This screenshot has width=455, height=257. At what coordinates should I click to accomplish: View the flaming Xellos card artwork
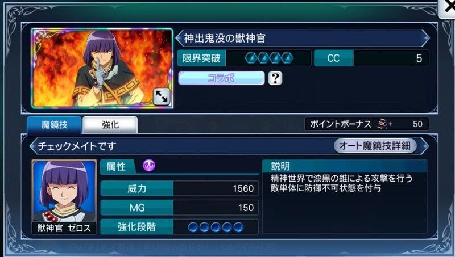[102, 68]
